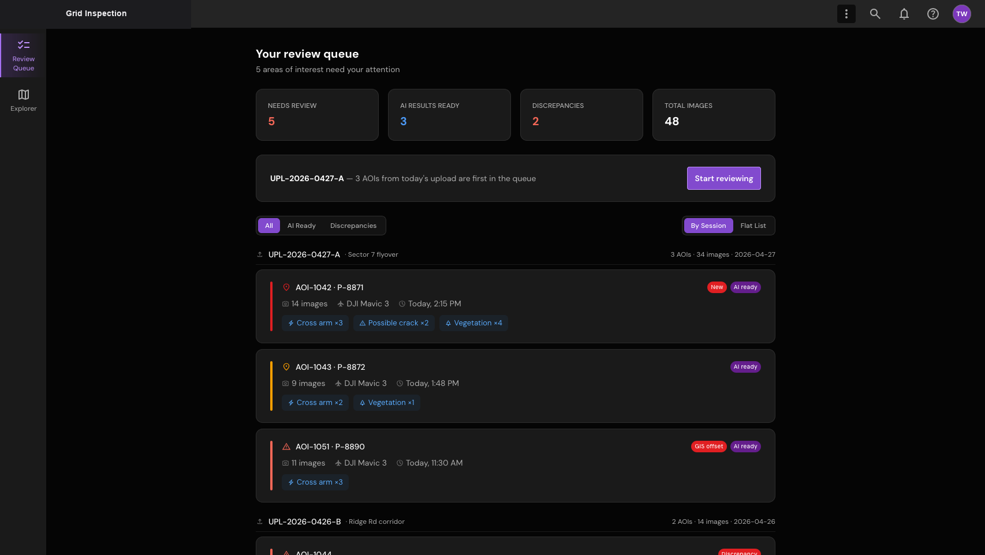Open the AOI-1042 · P-8871 card title

(x=330, y=287)
